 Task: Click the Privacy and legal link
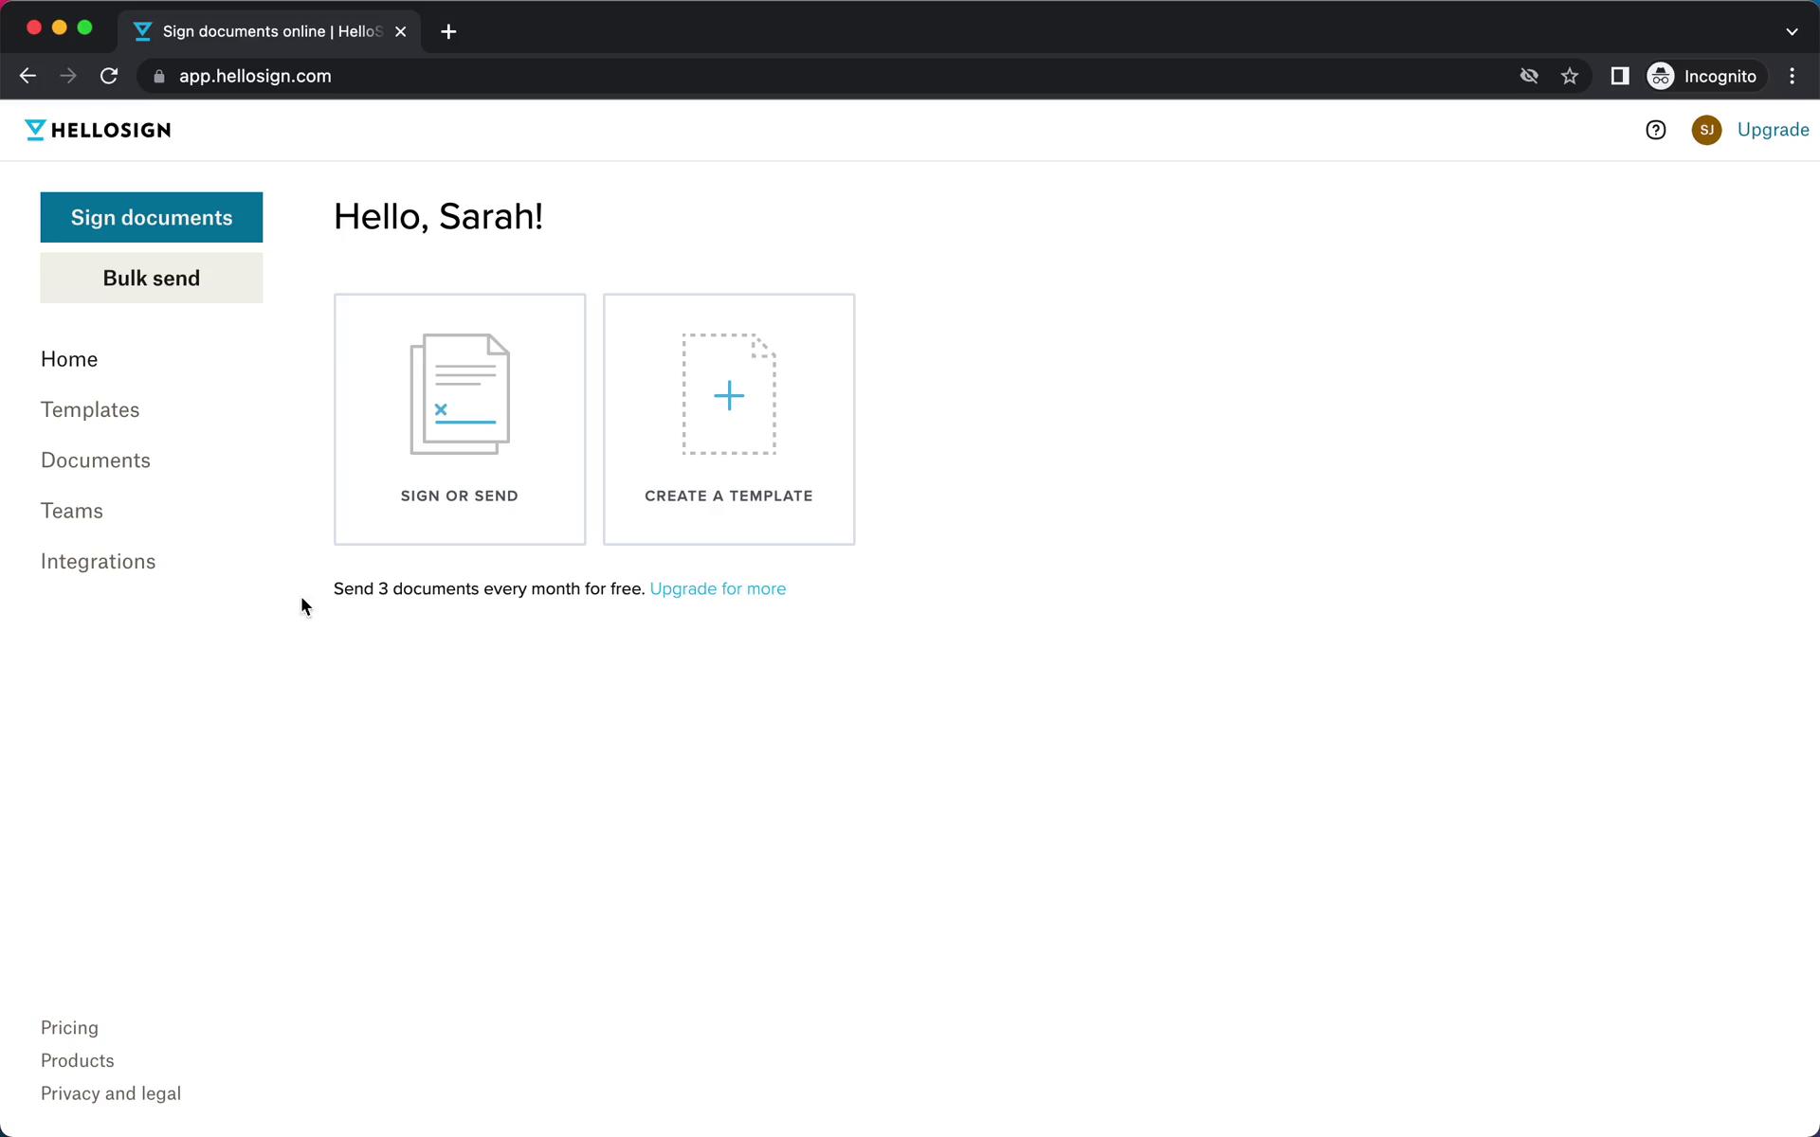[x=110, y=1093]
